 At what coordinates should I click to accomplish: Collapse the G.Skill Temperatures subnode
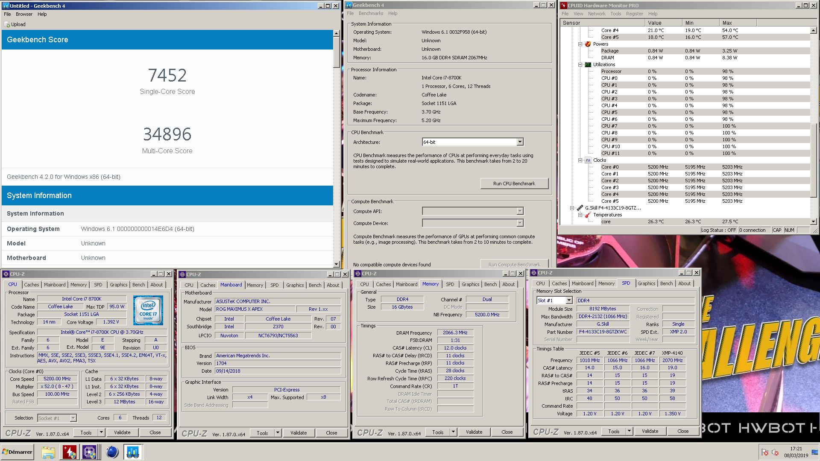[580, 215]
